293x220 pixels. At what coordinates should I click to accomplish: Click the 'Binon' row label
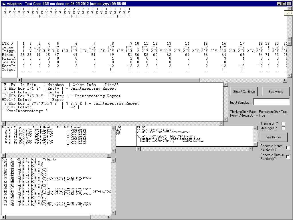coord(7,55)
